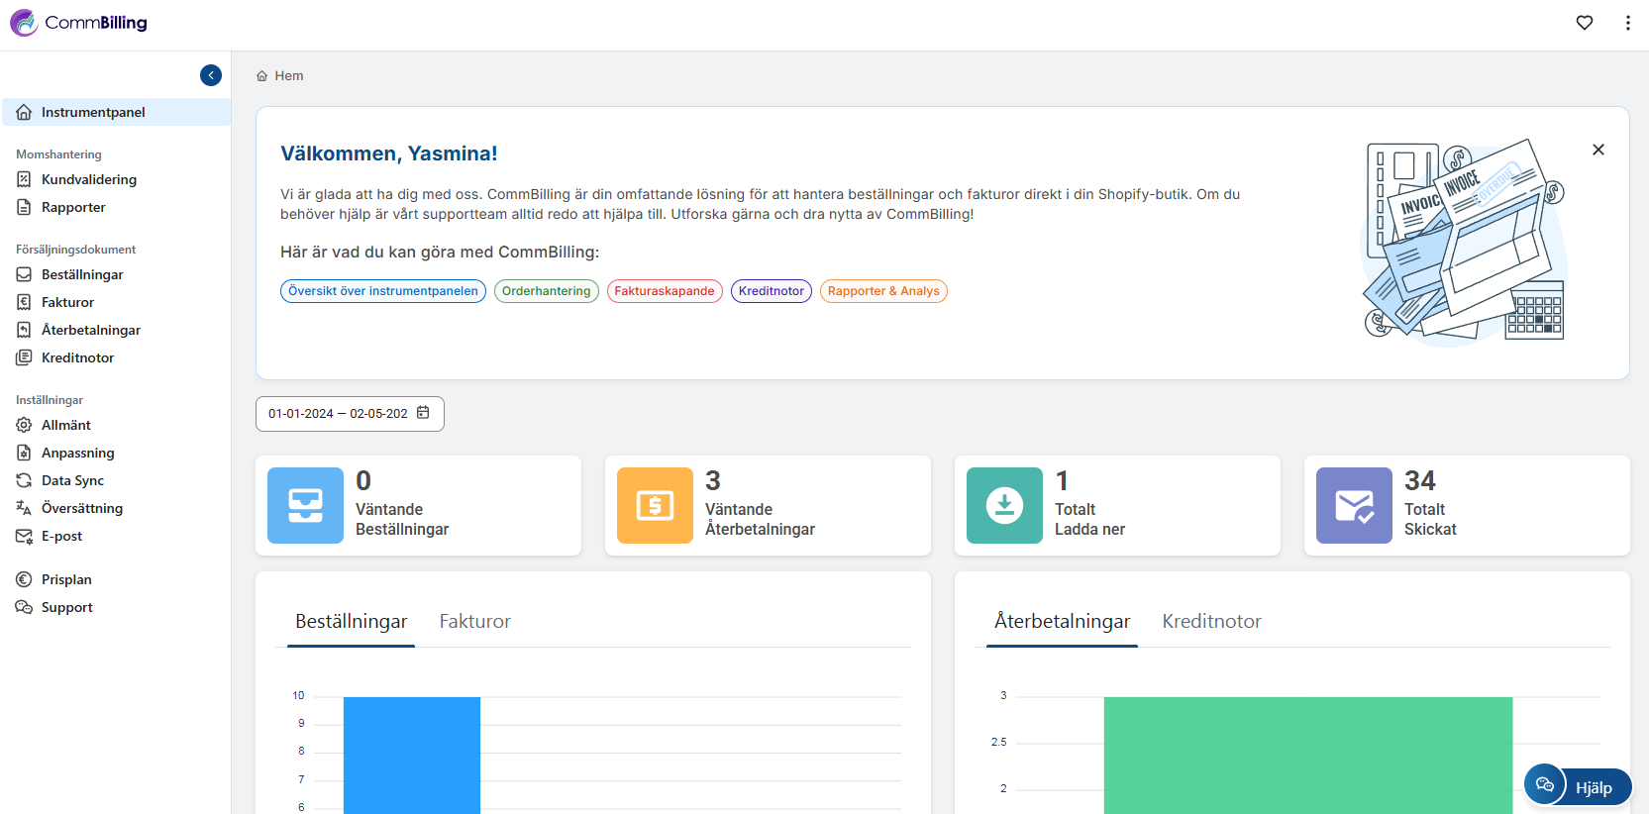Click the orange Väntande Återbetalningar icon
The image size is (1649, 814).
655,505
